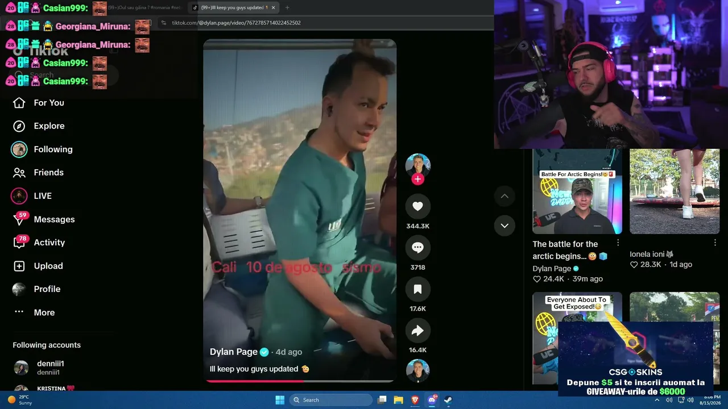Click the 17.6K favorites count

[x=417, y=309]
